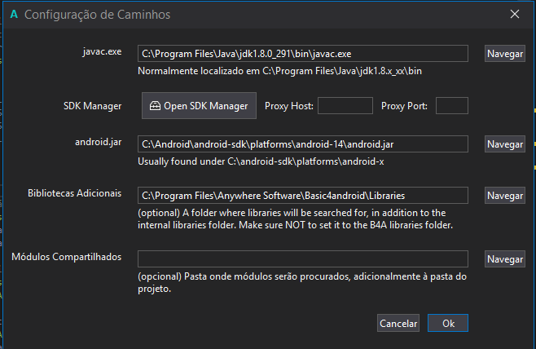The height and width of the screenshot is (349, 536).
Task: Click the Bibliotecas Adicionais path field
Action: [302, 196]
